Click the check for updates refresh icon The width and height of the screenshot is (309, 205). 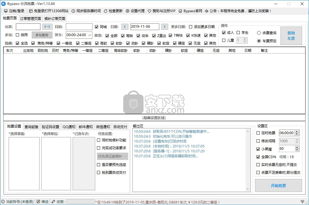[106, 11]
